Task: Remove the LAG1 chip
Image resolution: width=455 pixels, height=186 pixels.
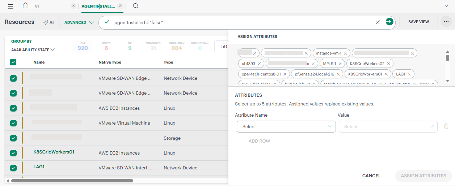Action: (x=409, y=74)
